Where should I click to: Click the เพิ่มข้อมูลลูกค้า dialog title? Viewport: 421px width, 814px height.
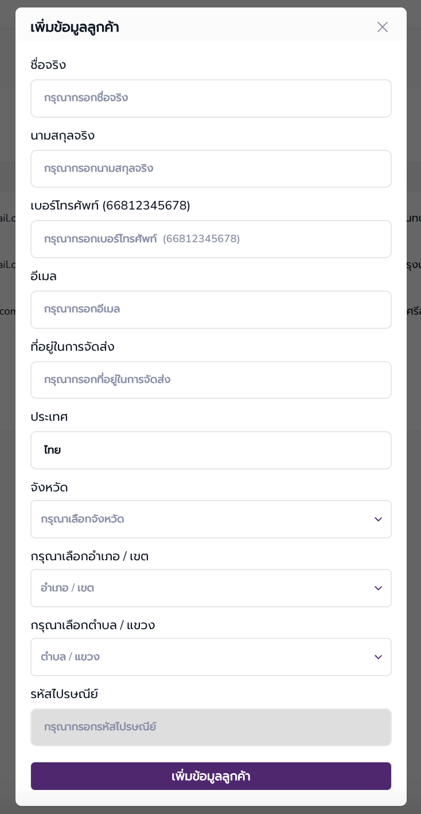coord(75,27)
